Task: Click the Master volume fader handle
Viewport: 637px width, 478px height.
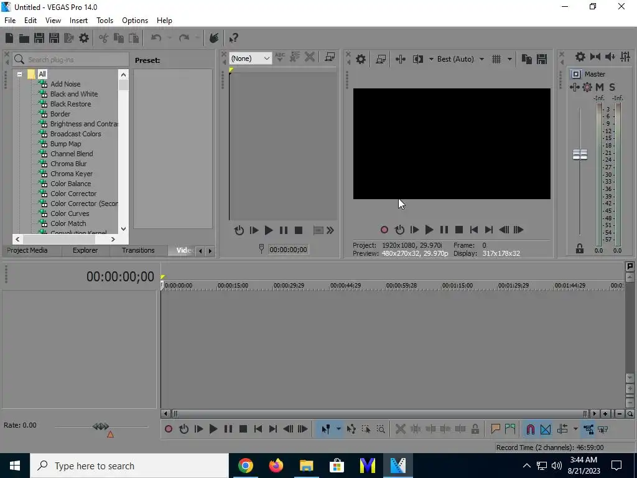Action: click(580, 154)
